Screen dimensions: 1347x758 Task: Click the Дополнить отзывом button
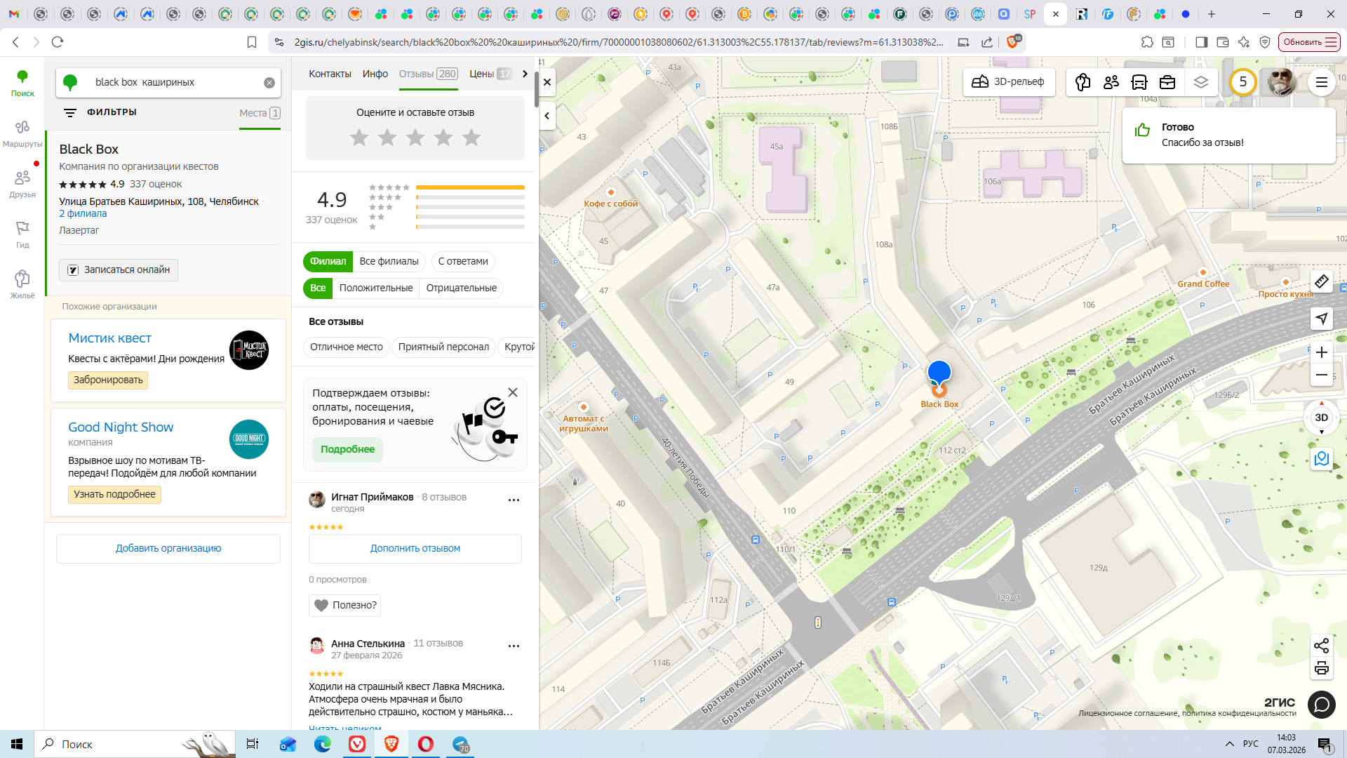pyautogui.click(x=415, y=548)
